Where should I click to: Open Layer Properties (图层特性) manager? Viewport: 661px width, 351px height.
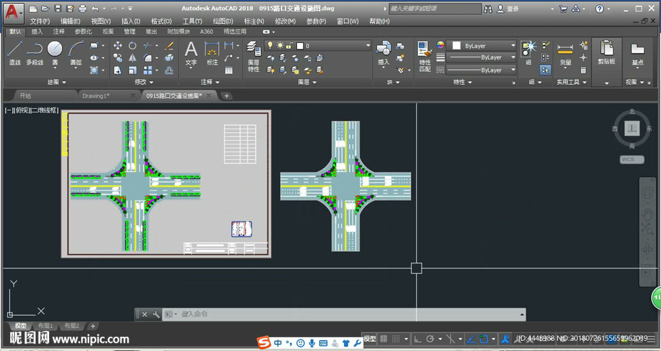point(253,56)
